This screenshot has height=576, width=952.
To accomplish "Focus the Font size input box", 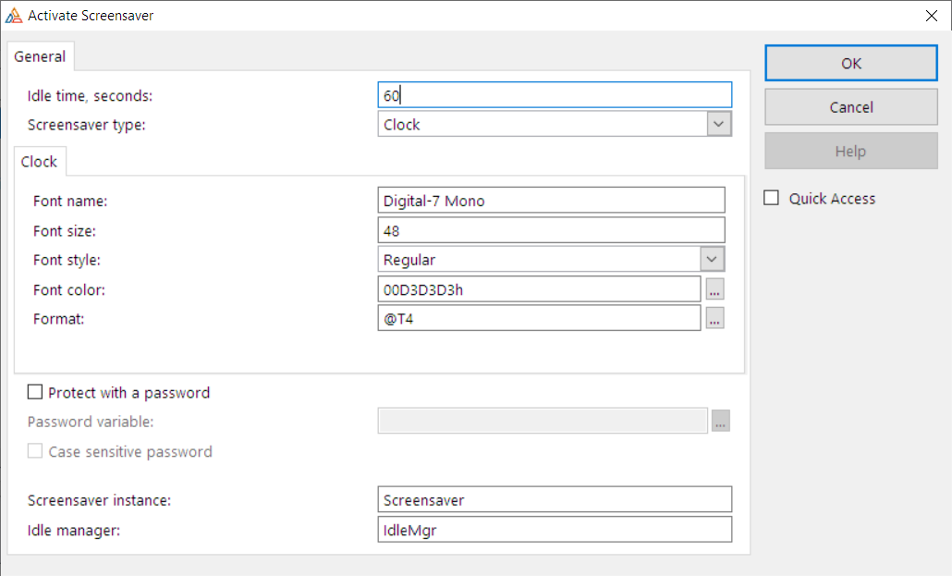I will coord(551,230).
